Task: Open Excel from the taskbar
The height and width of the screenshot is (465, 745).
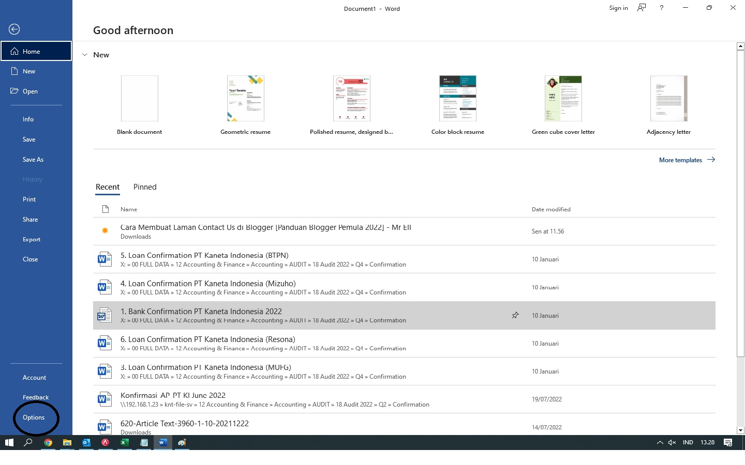Action: pos(125,442)
